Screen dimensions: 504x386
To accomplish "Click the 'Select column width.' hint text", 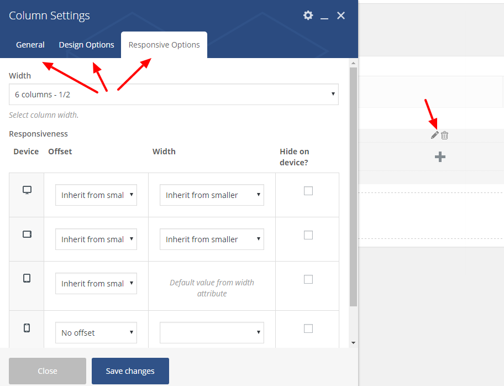I will [44, 115].
